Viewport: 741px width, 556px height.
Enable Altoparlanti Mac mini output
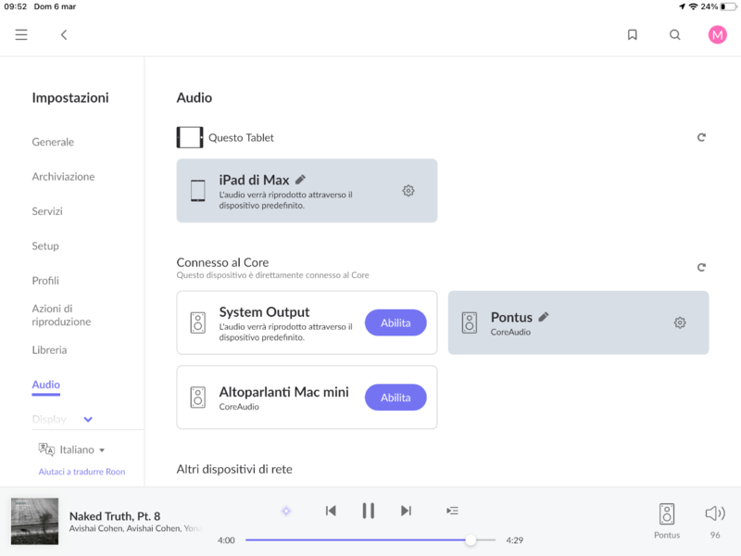click(396, 398)
